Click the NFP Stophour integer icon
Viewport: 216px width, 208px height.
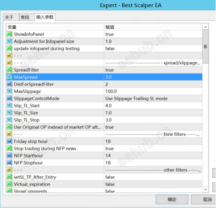coord(9,163)
